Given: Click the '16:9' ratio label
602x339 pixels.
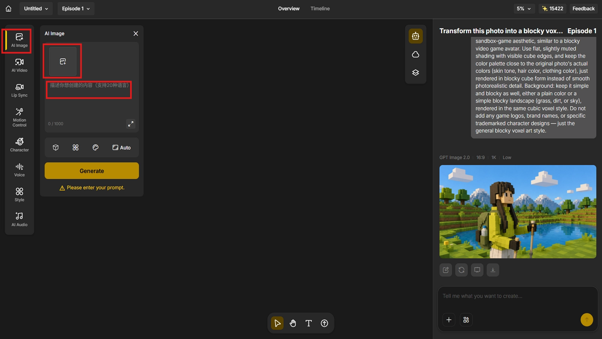Looking at the screenshot, I should 480,157.
